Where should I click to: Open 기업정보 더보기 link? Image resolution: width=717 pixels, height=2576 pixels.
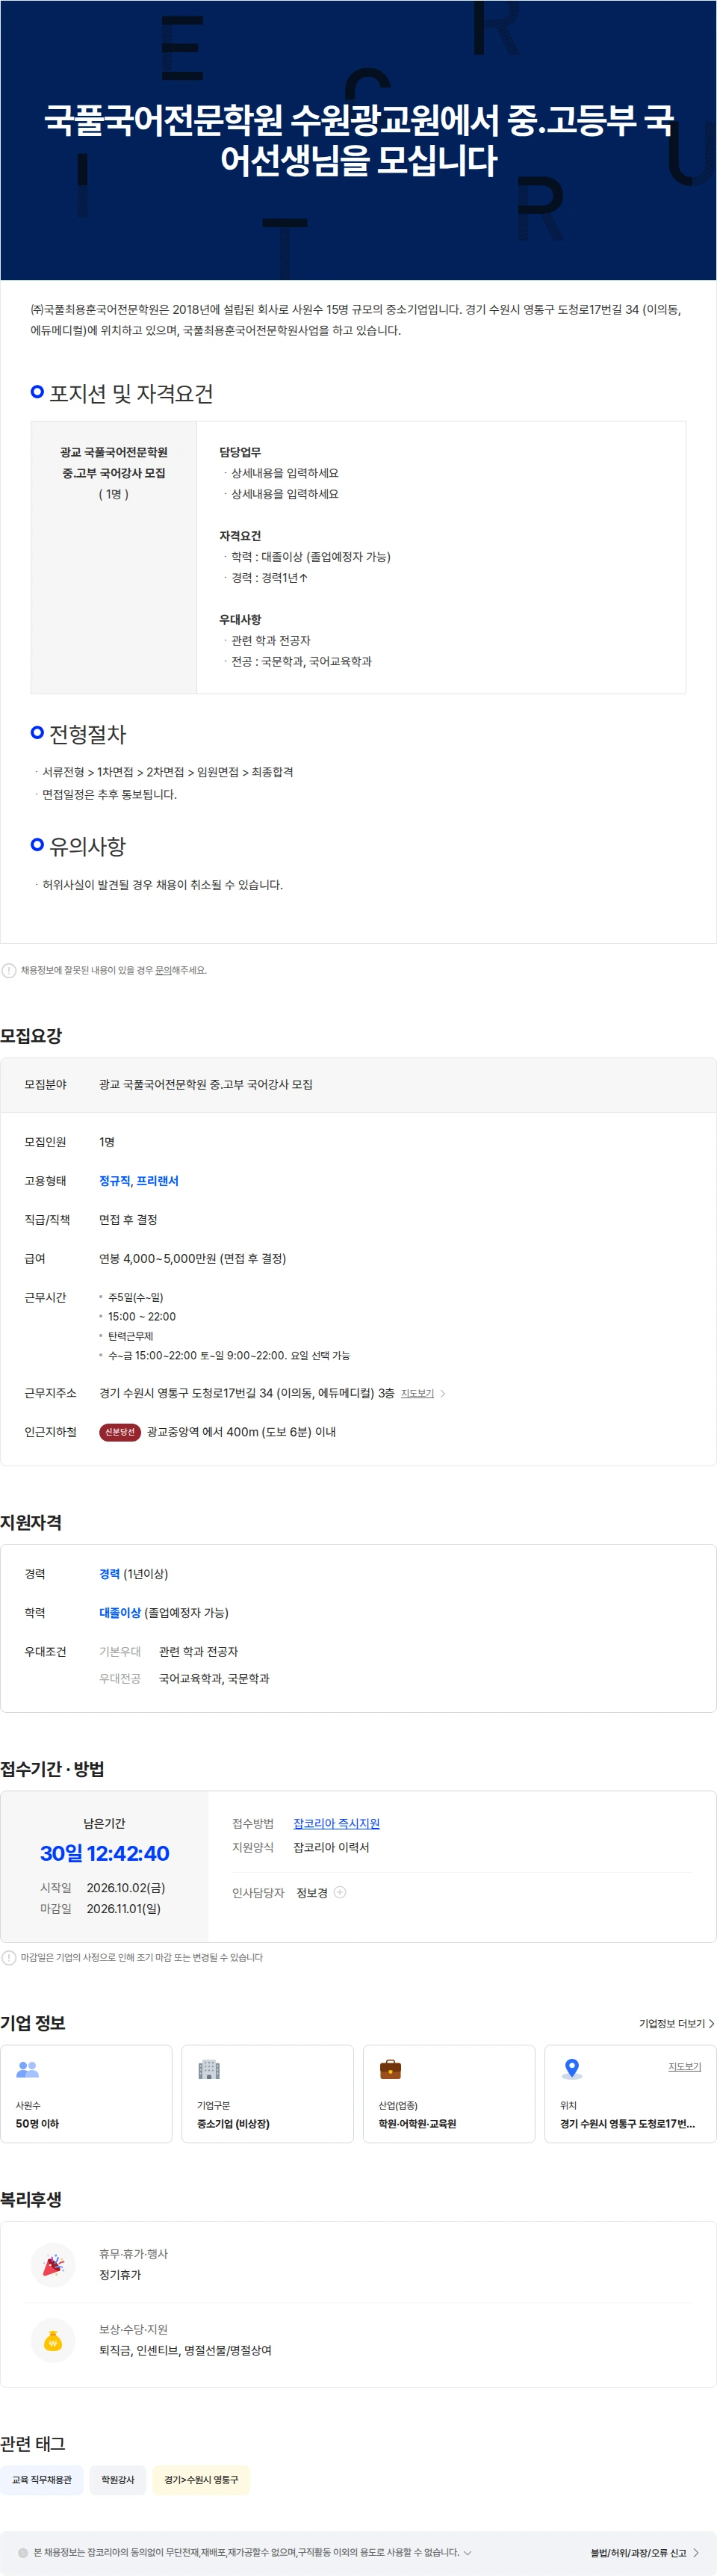pos(676,2023)
